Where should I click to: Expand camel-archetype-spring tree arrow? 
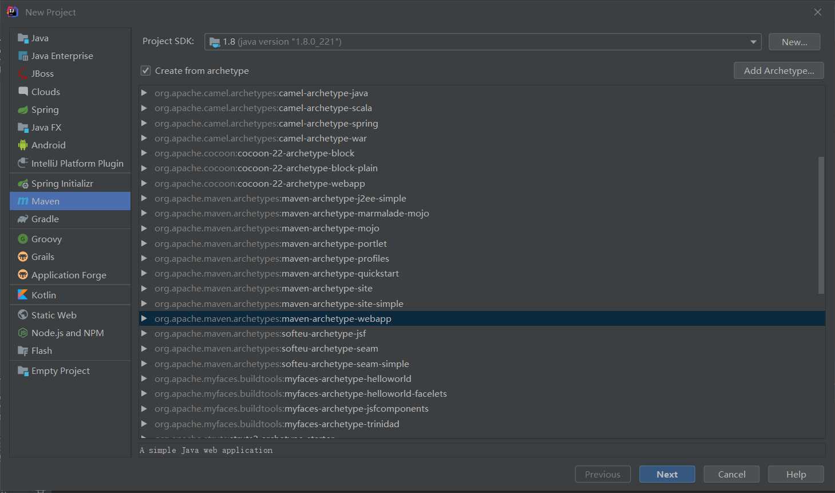click(144, 123)
